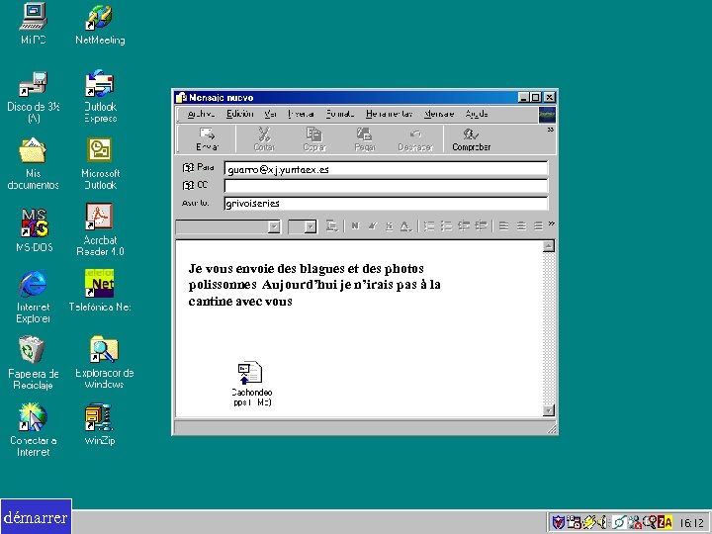Click the 16:12 clock in tray
Image resolution: width=712 pixels, height=534 pixels.
coord(691,523)
